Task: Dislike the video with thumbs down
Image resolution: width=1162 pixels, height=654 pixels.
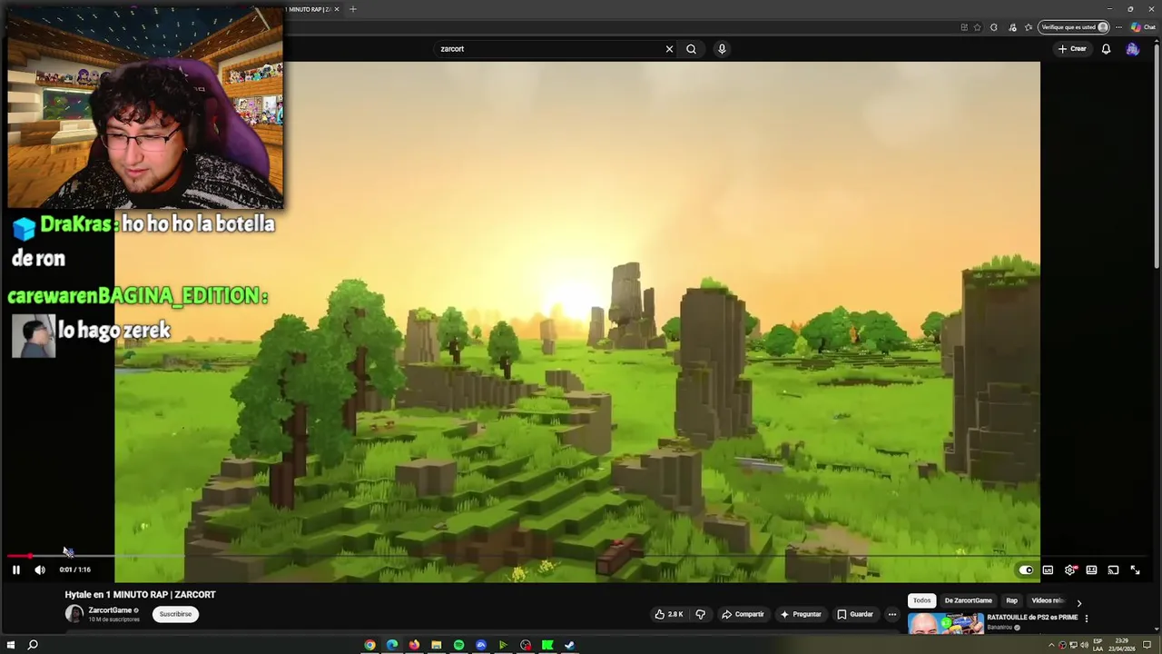Action: point(700,614)
